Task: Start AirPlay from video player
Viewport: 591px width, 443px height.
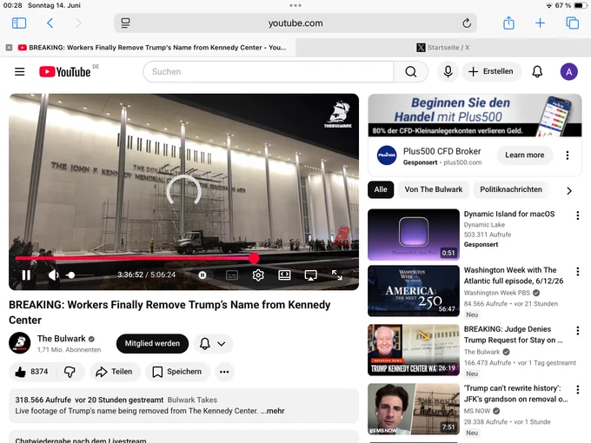Action: [310, 275]
